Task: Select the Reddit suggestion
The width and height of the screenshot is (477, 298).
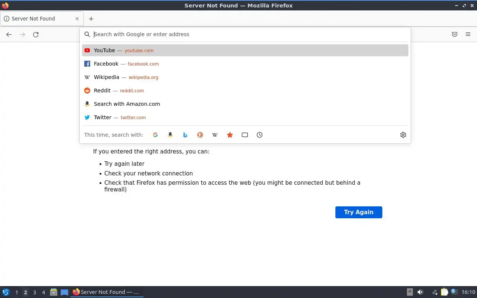Action: [x=245, y=91]
